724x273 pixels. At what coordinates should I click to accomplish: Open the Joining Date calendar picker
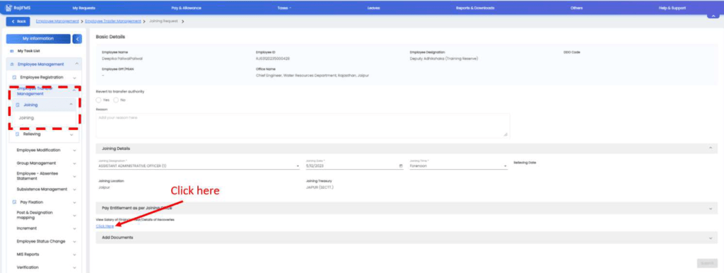400,165
